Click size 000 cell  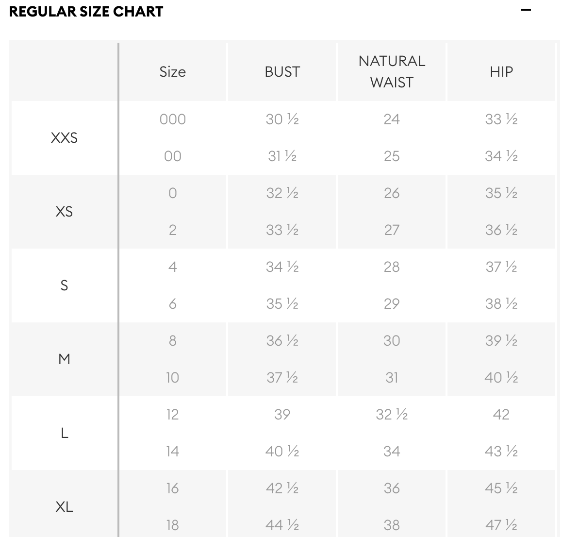[172, 119]
